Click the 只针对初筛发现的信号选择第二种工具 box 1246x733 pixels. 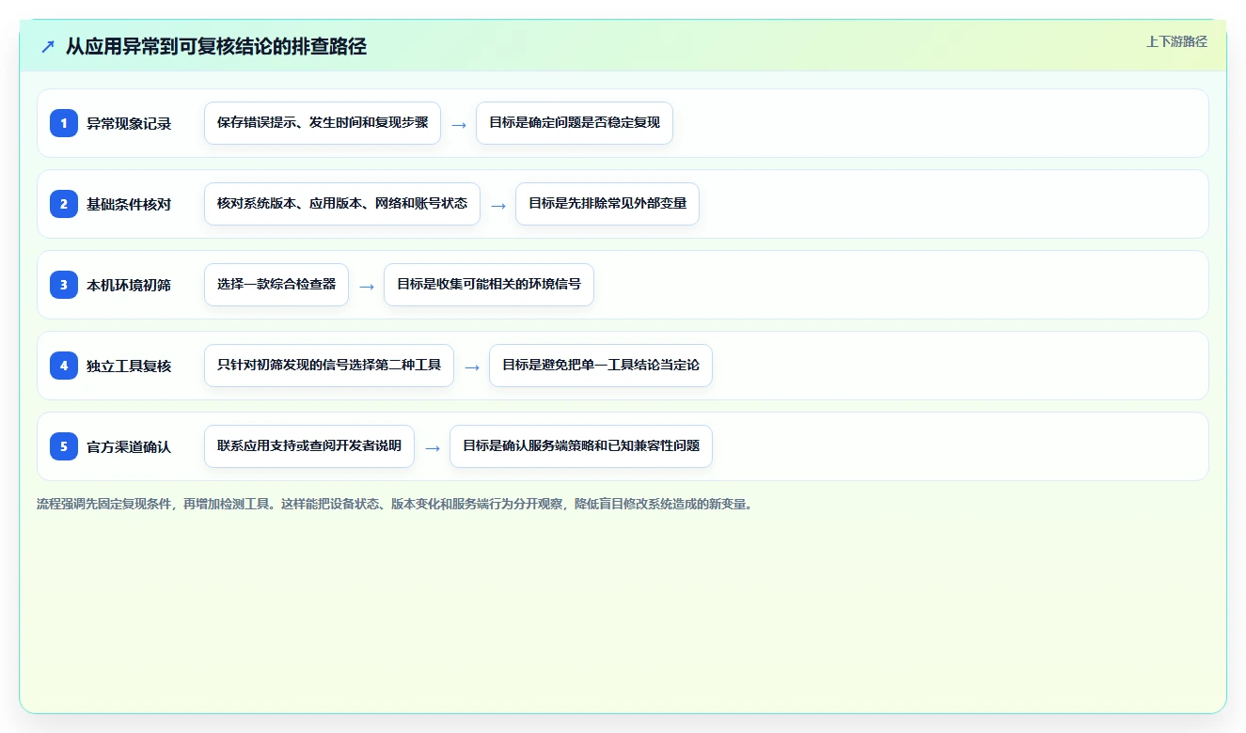[x=329, y=366]
